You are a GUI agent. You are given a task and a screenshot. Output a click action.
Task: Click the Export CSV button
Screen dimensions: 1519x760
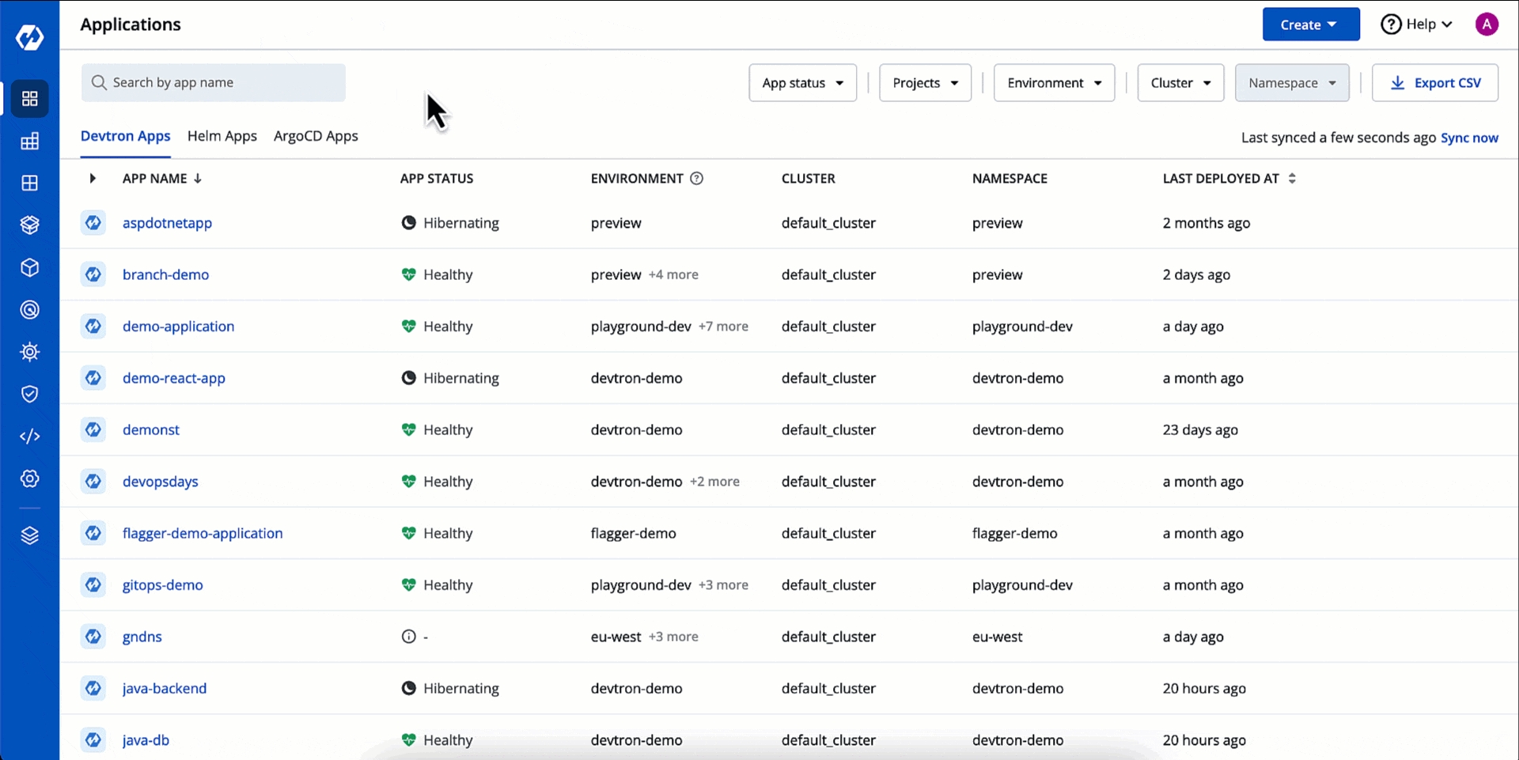[1434, 83]
